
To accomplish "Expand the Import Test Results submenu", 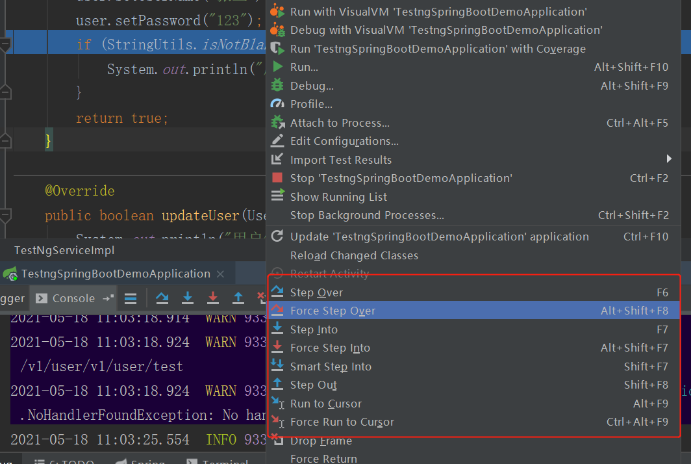I will tap(473, 160).
